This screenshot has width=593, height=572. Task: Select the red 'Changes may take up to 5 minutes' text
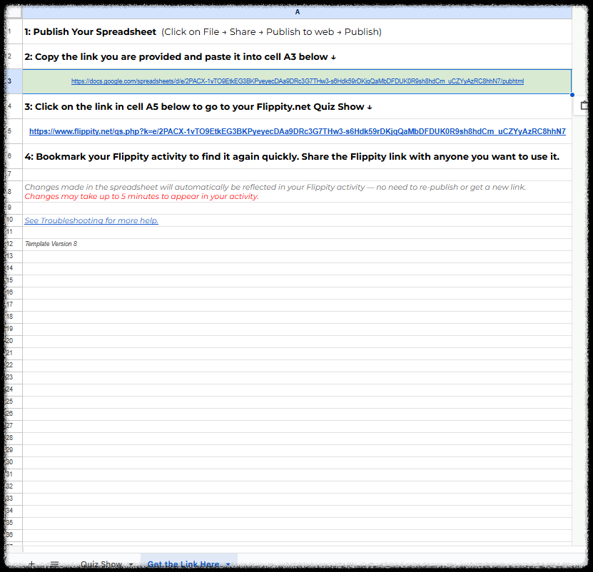pyautogui.click(x=141, y=196)
